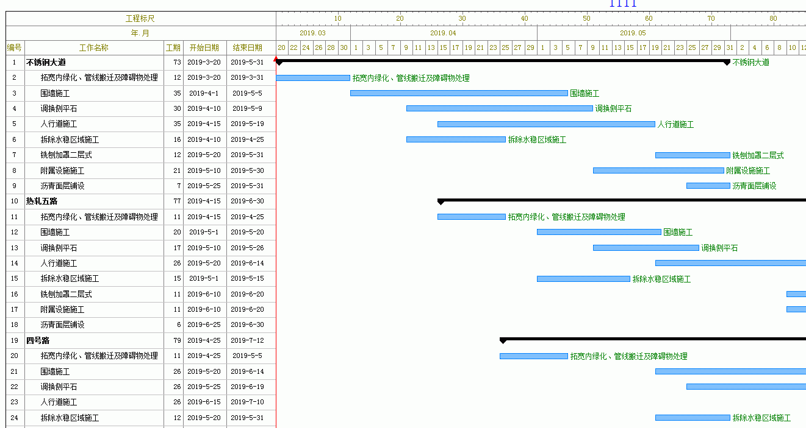Click start date 2019-4-1 in row 3
Viewport: 806px width, 428px height.
click(204, 93)
